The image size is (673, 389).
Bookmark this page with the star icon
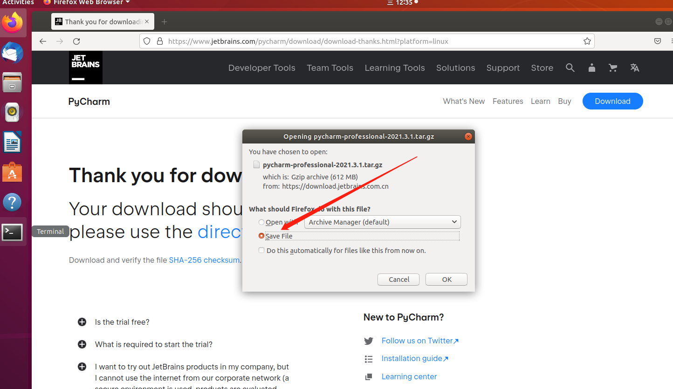(x=587, y=41)
